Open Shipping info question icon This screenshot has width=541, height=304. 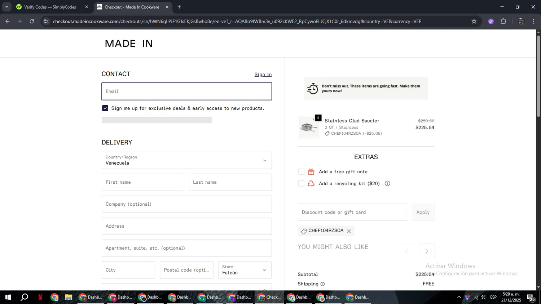322,284
